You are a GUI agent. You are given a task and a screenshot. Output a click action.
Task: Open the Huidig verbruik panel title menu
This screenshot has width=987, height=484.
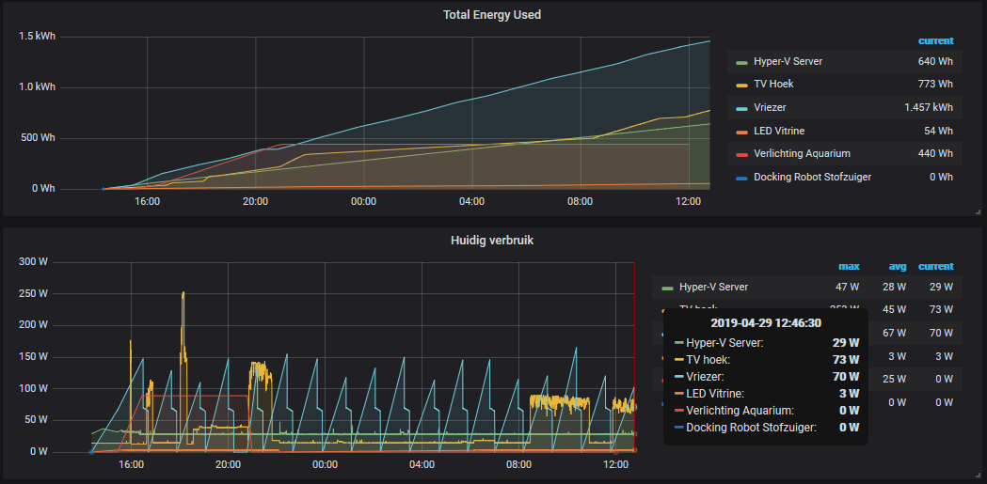pyautogui.click(x=491, y=240)
